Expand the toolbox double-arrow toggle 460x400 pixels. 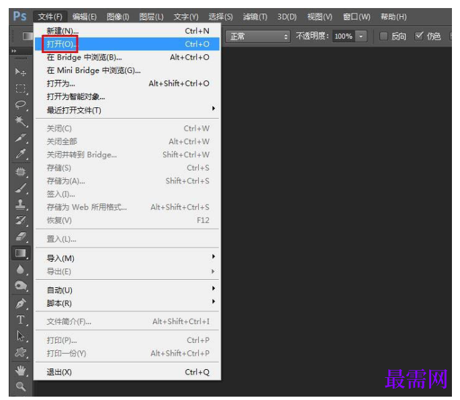14,51
